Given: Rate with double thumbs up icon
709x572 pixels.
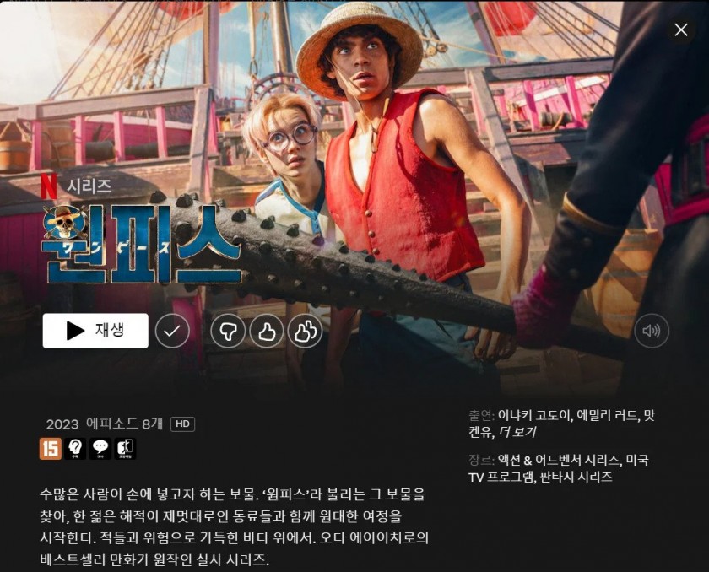Looking at the screenshot, I should (306, 331).
